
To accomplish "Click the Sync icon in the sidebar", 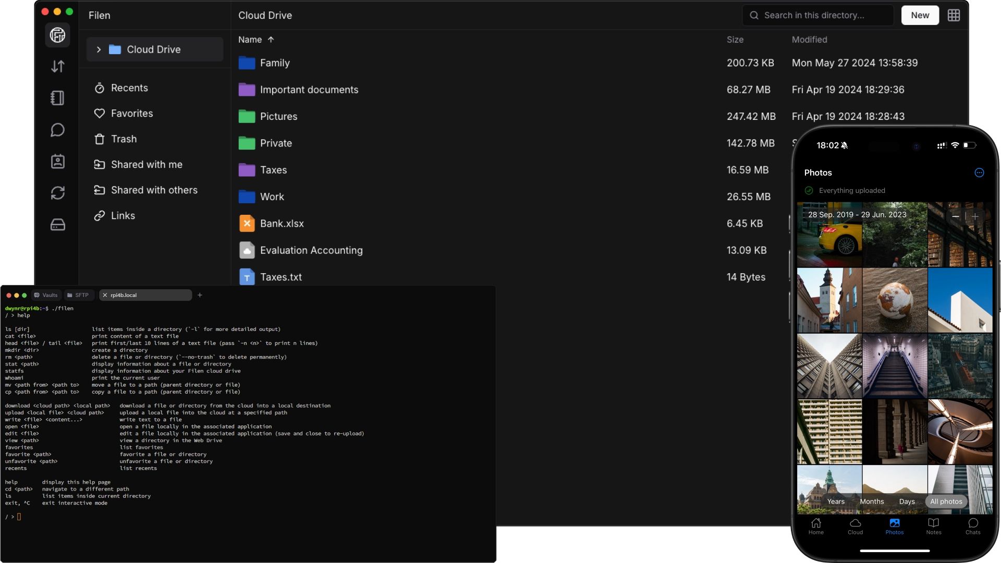I will click(x=57, y=193).
